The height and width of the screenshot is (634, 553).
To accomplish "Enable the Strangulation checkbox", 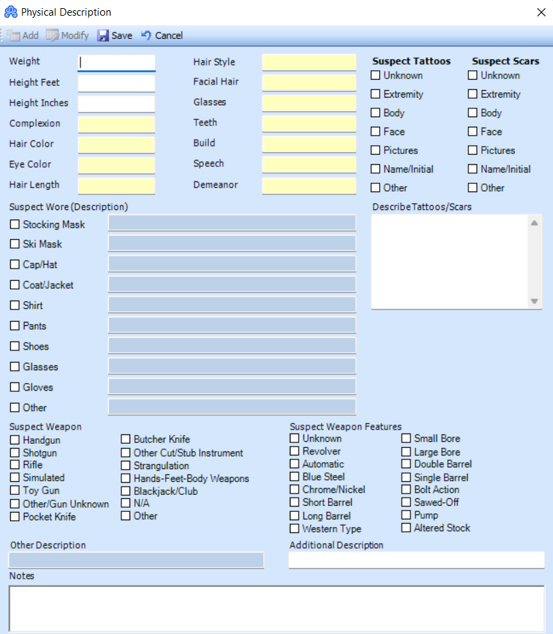I will [125, 466].
